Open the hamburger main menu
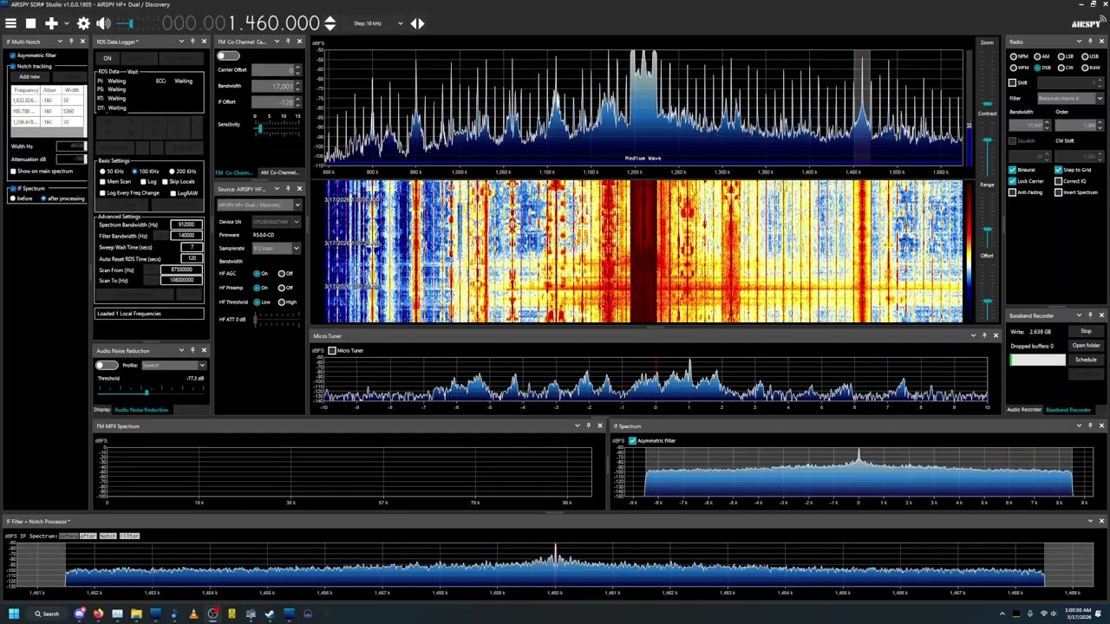This screenshot has height=624, width=1110. (x=11, y=23)
